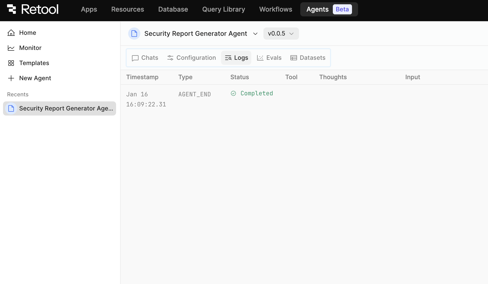Click the Monitor chart icon
The width and height of the screenshot is (488, 284).
(11, 48)
